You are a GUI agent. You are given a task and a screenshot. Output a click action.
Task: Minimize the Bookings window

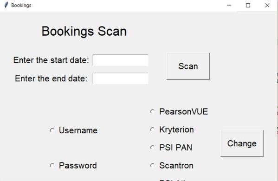pyautogui.click(x=229, y=5)
